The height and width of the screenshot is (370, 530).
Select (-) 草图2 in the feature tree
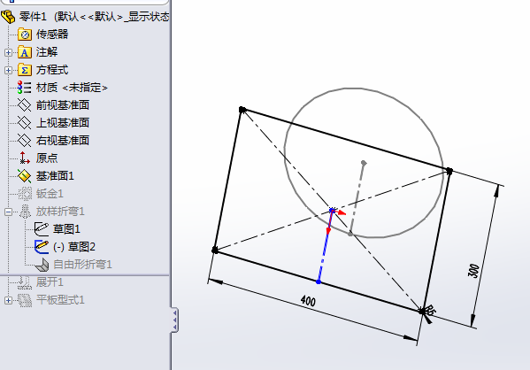(x=74, y=247)
